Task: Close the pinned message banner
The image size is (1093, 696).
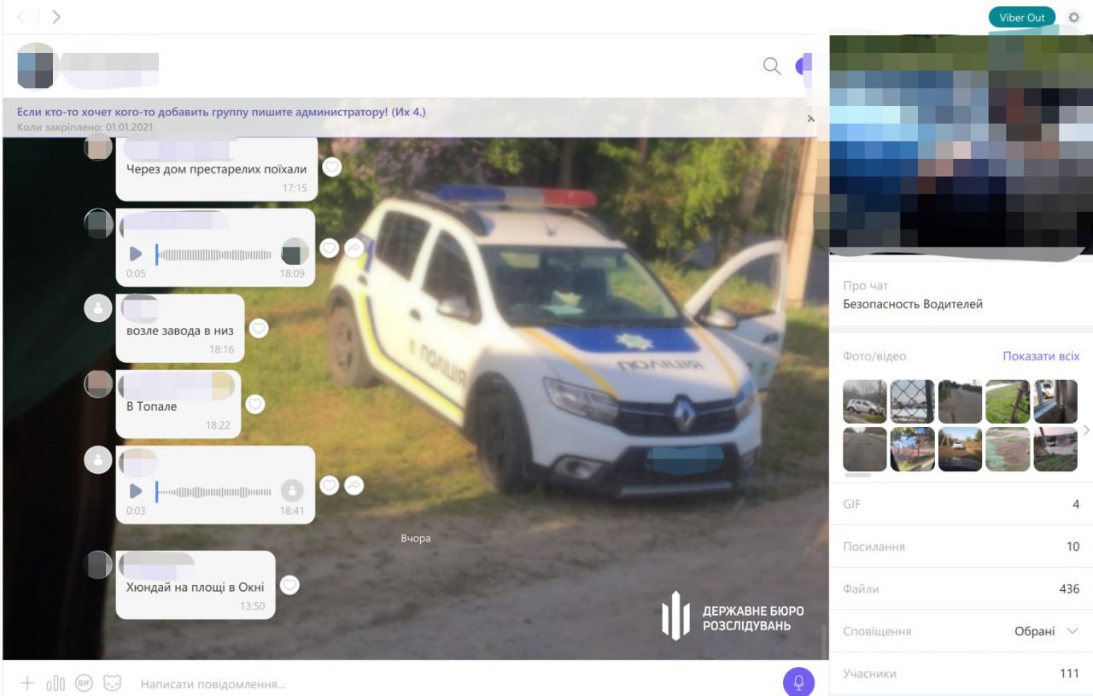Action: point(811,119)
